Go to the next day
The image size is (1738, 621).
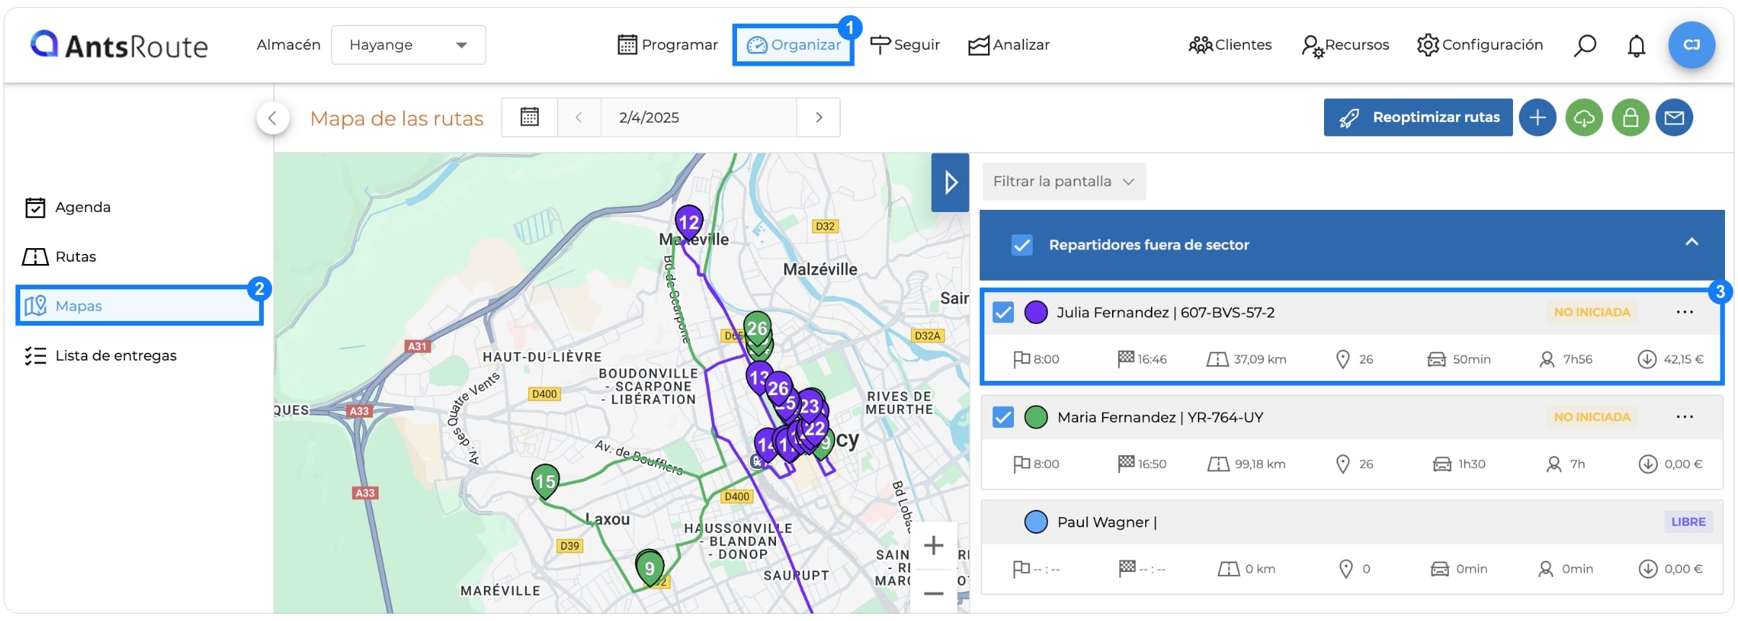point(819,117)
